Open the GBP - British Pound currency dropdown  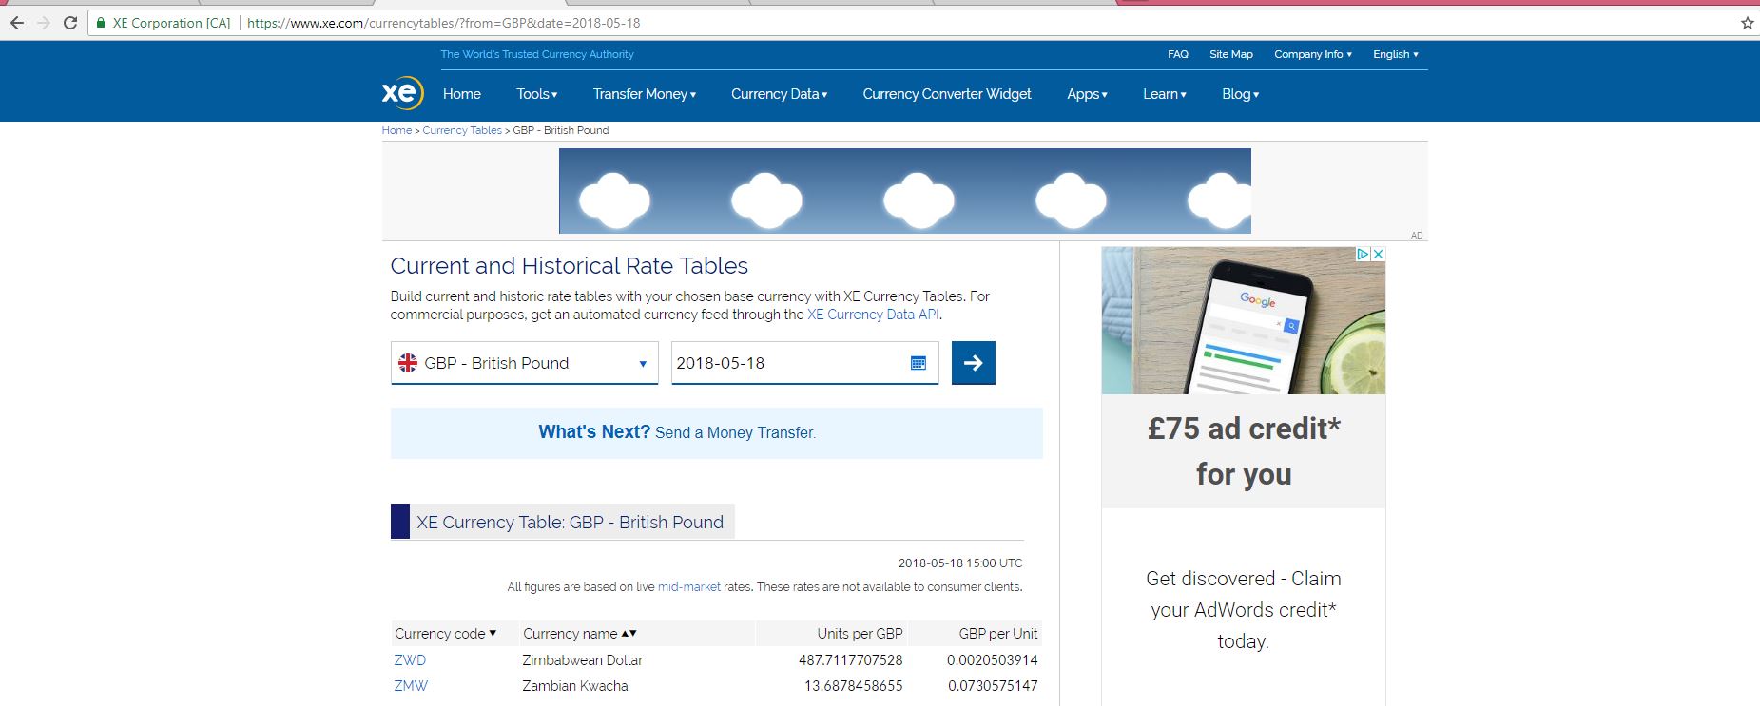coord(524,363)
